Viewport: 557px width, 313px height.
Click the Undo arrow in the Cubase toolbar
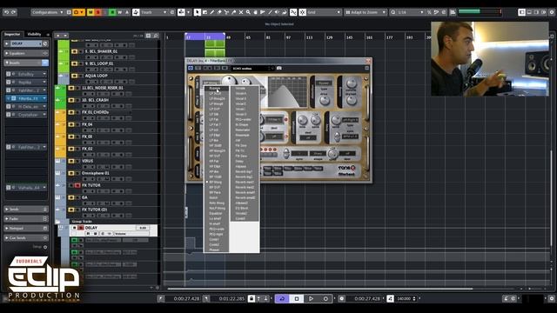pos(6,12)
